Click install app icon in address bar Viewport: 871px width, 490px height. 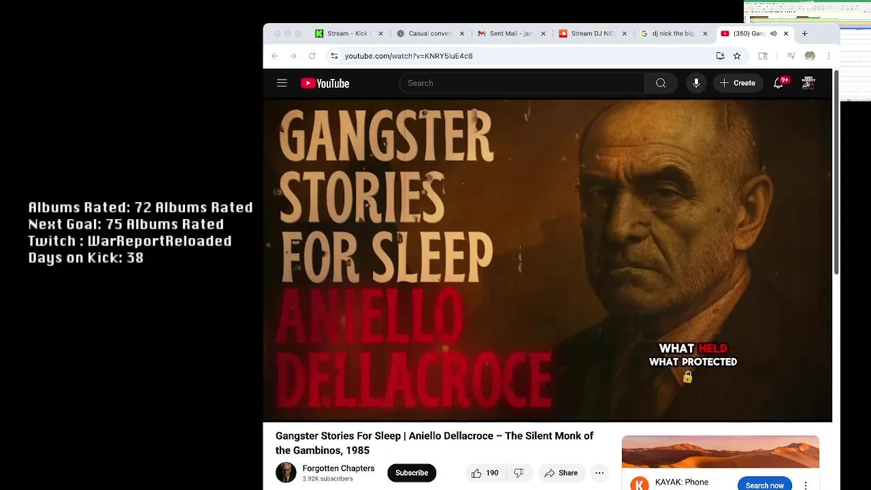pos(720,56)
